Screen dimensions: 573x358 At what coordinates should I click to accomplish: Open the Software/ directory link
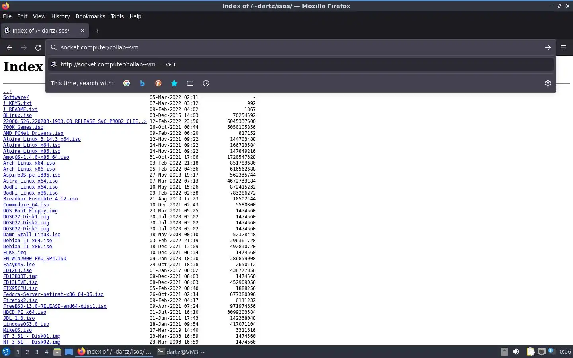pos(16,97)
